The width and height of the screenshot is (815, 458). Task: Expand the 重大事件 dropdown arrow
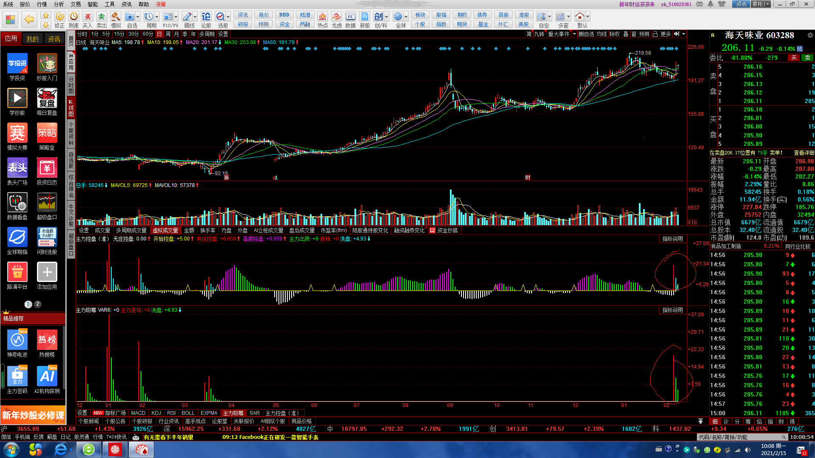pos(574,34)
